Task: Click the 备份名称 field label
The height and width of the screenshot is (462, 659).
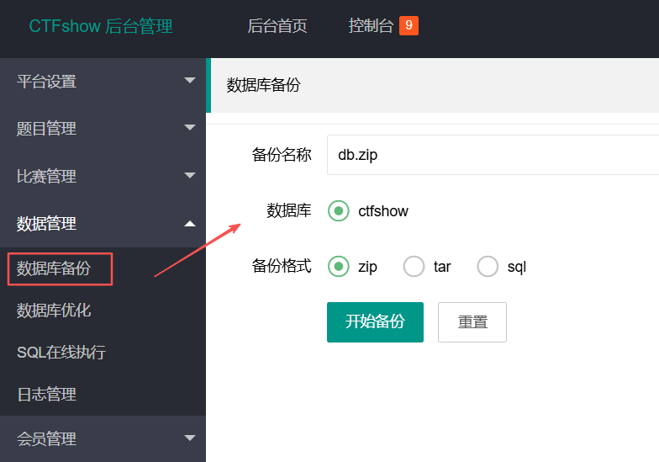Action: (x=282, y=155)
